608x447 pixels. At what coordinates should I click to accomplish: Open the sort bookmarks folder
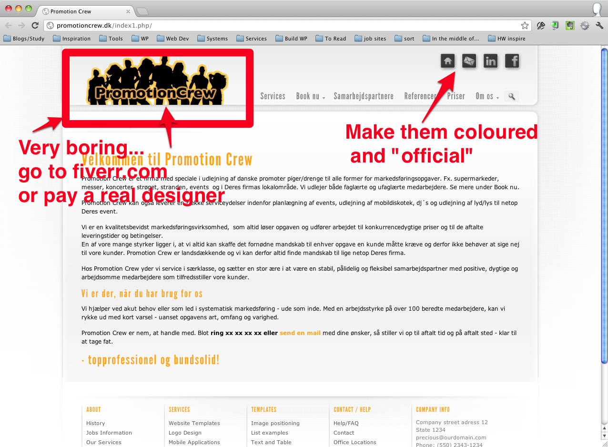pyautogui.click(x=405, y=39)
